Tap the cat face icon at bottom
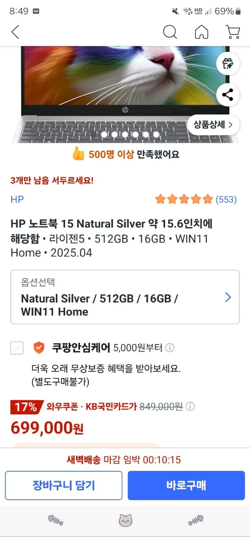 pos(125,521)
